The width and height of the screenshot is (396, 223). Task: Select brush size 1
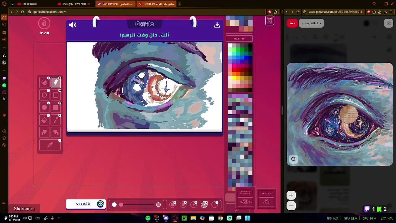(215, 204)
